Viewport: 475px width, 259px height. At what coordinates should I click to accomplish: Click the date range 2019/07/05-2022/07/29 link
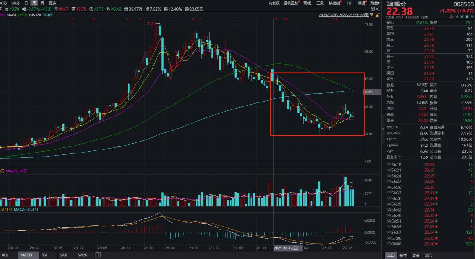[344, 15]
